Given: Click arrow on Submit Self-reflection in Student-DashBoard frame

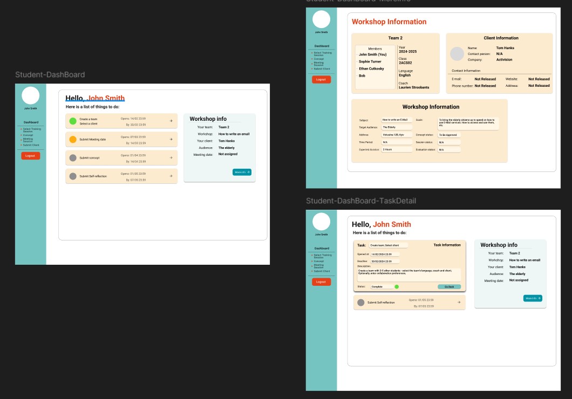Looking at the screenshot, I should [171, 176].
